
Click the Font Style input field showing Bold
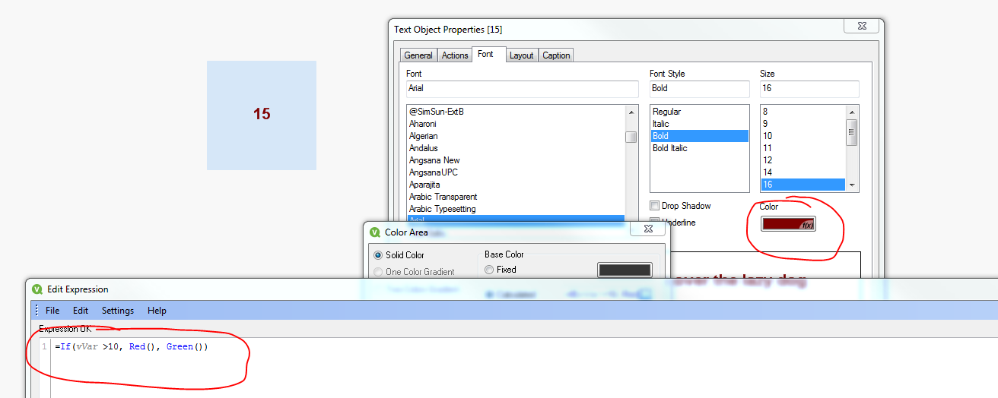click(x=700, y=88)
